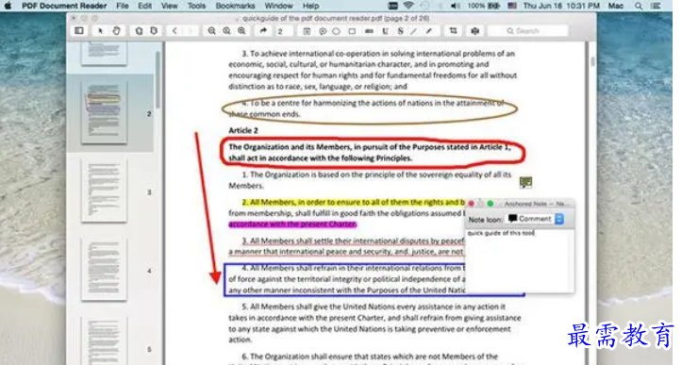Screen dimensions: 682x365
Task: Click the 'Article 2' heading text
Action: tap(243, 130)
